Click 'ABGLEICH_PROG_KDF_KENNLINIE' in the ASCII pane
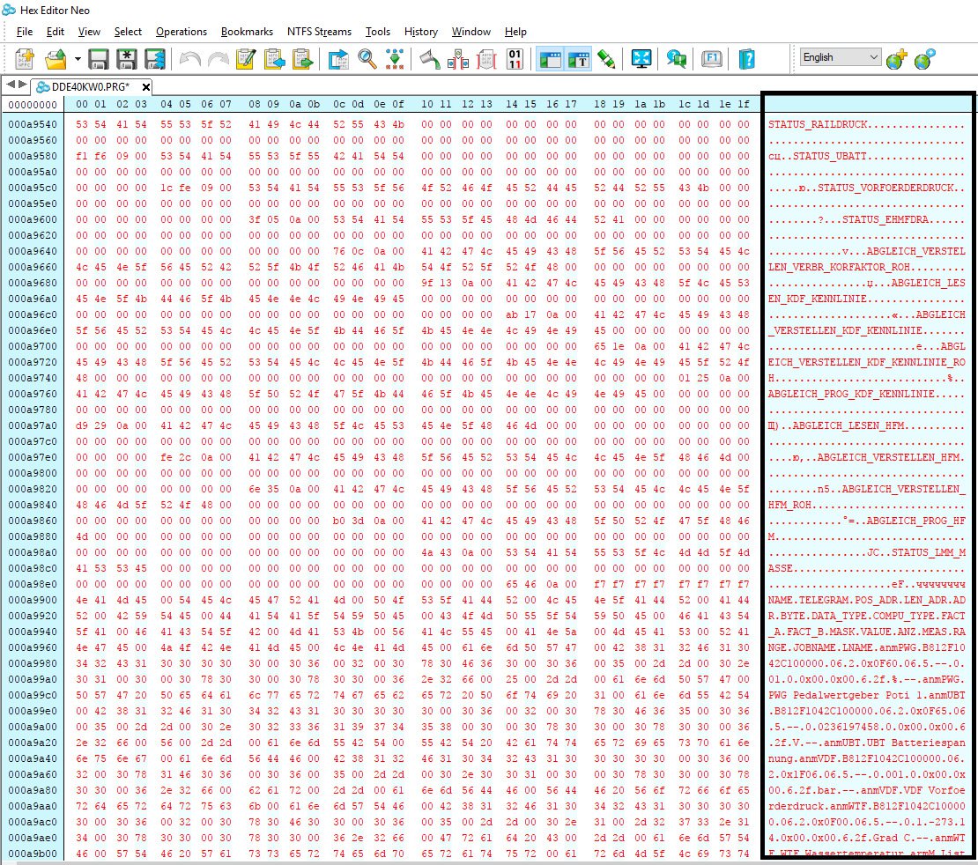 click(x=851, y=394)
